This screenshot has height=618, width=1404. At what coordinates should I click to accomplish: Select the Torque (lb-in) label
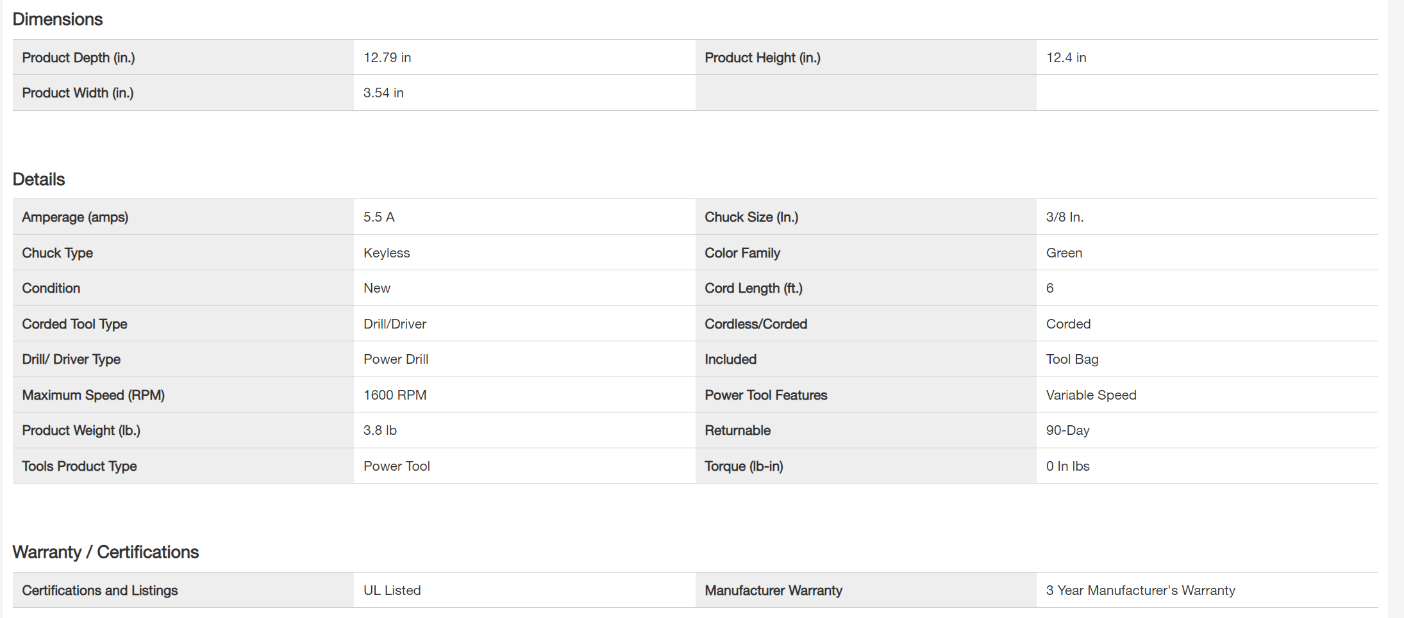(x=744, y=466)
